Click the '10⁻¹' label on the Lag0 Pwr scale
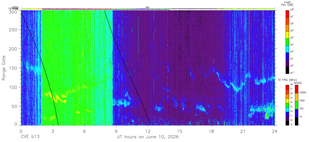 coord(292,73)
